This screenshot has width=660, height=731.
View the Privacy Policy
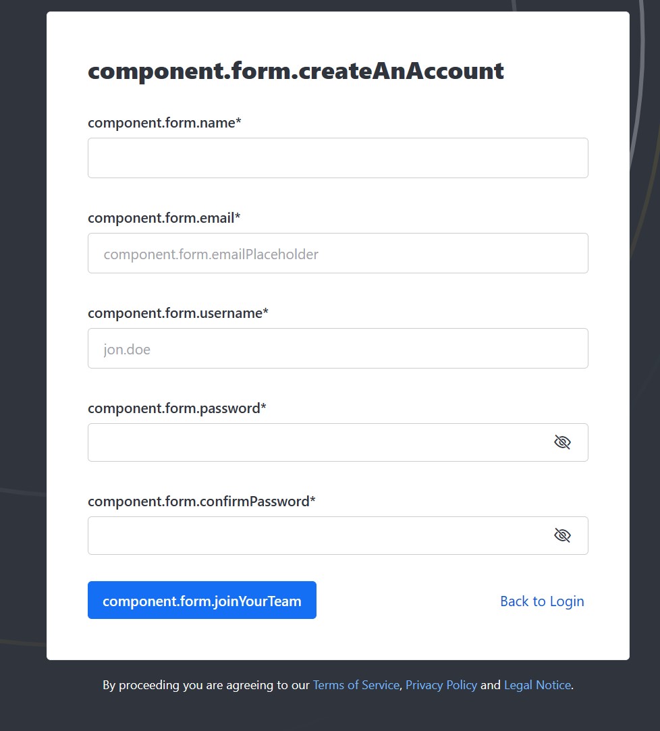441,684
